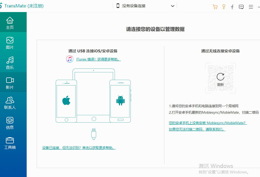Image resolution: width=260 pixels, height=177 pixels.
Task: Expand the device selection dropdown
Action: coord(145,6)
